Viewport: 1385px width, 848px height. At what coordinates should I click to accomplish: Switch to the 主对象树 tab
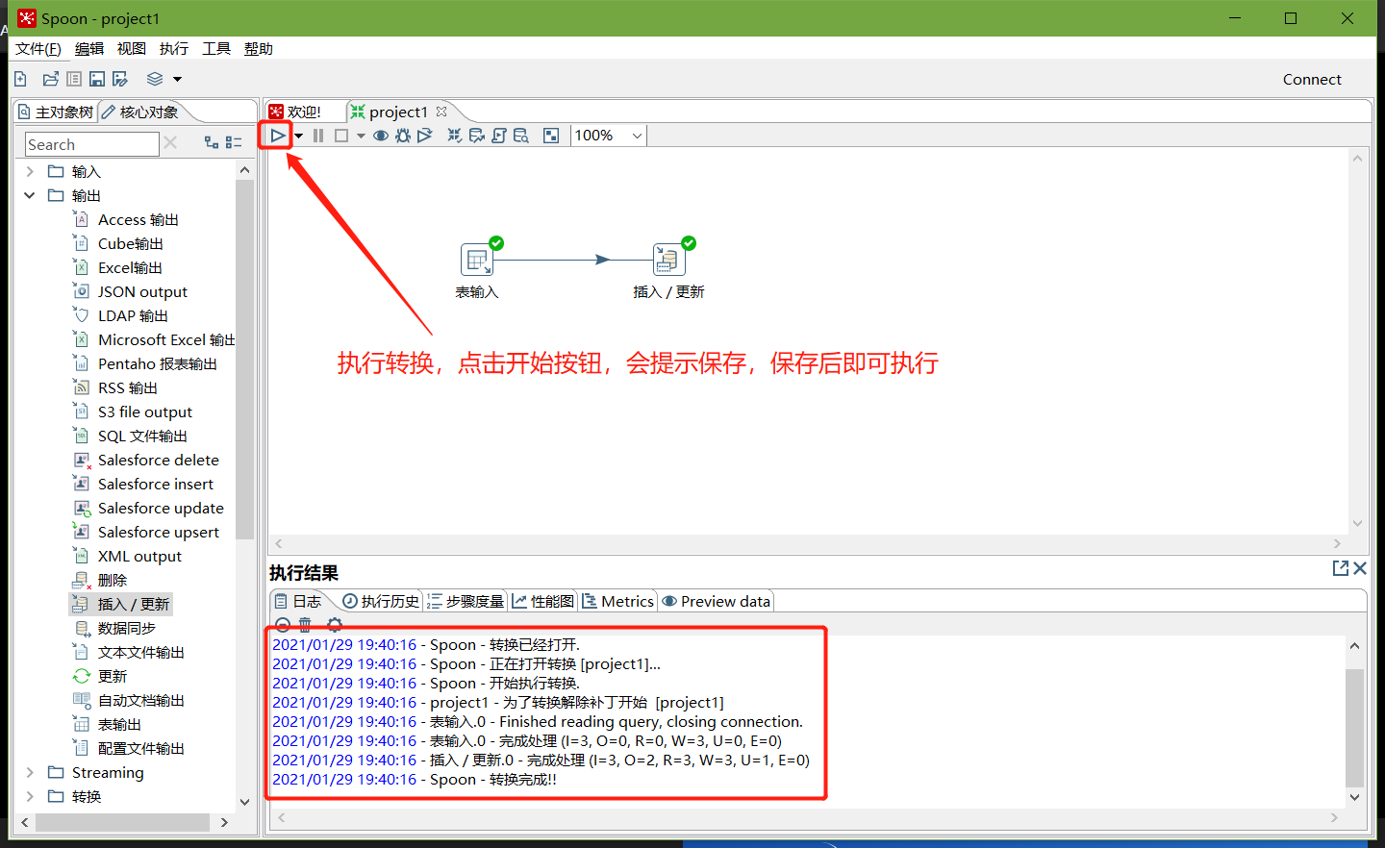tap(56, 112)
